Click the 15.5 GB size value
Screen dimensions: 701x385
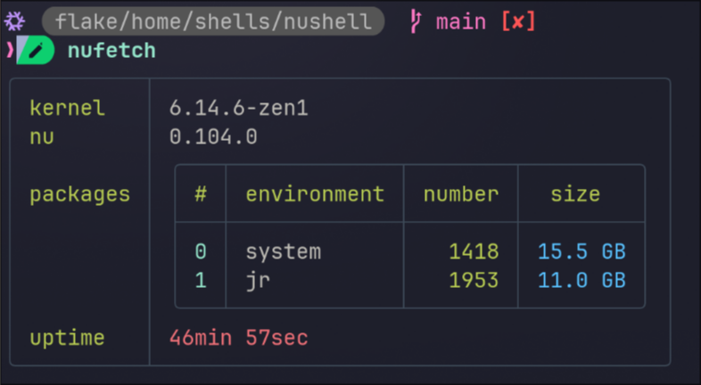tap(581, 251)
